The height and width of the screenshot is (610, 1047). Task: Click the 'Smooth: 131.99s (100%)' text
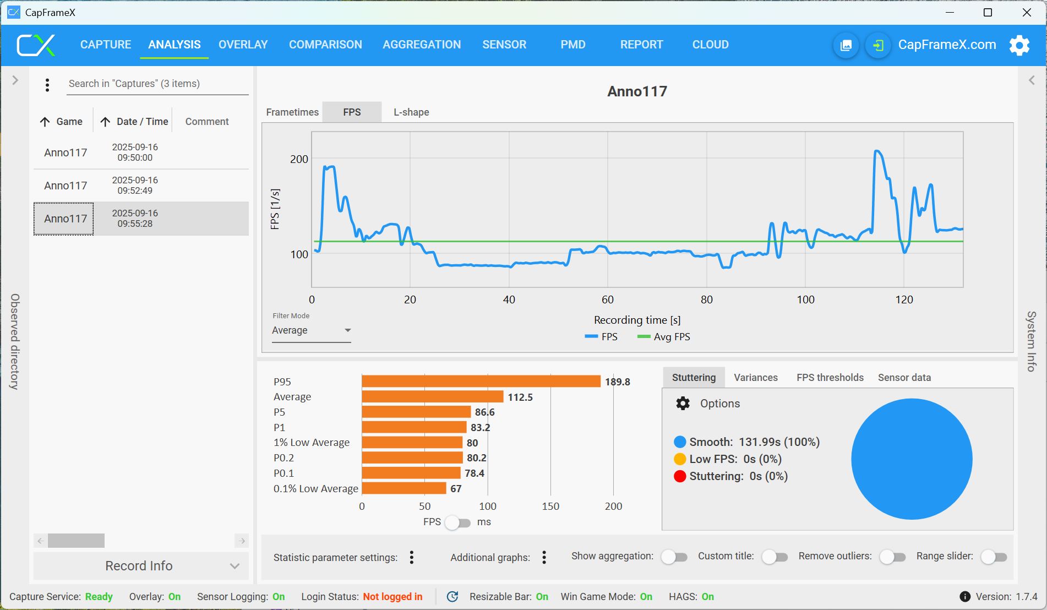pyautogui.click(x=755, y=442)
